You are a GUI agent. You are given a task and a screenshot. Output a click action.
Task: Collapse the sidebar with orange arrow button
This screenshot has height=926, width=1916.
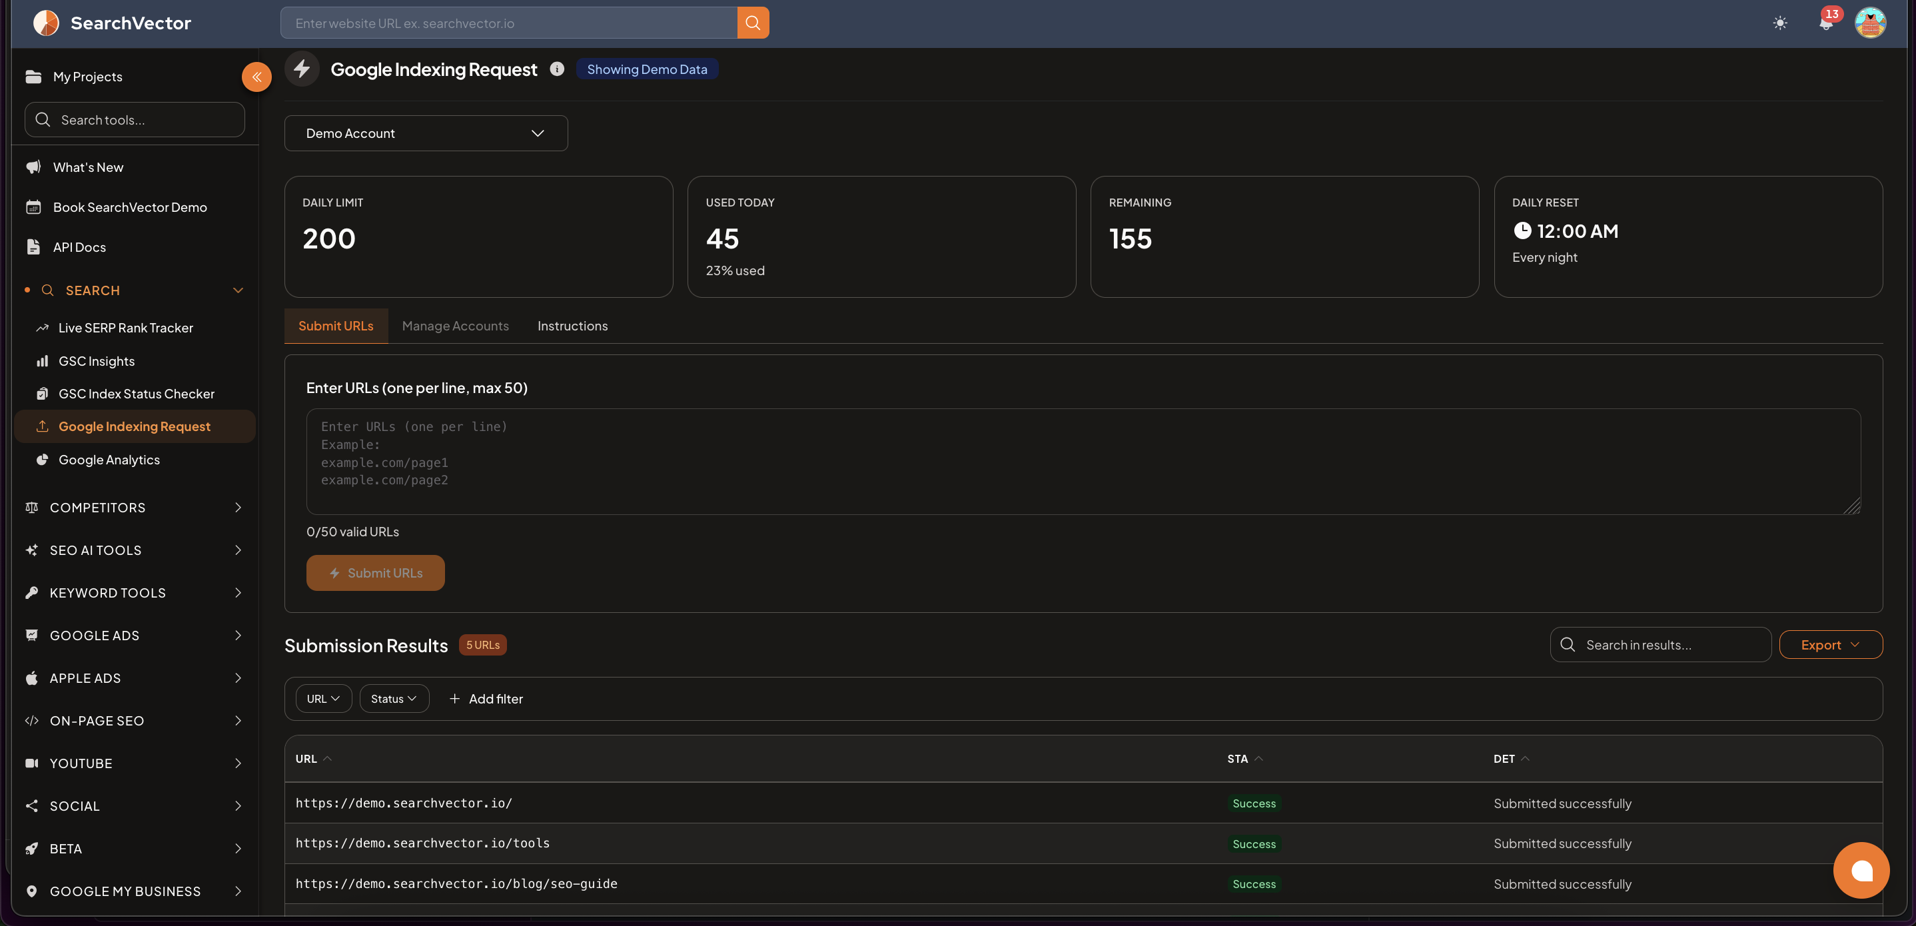tap(256, 77)
